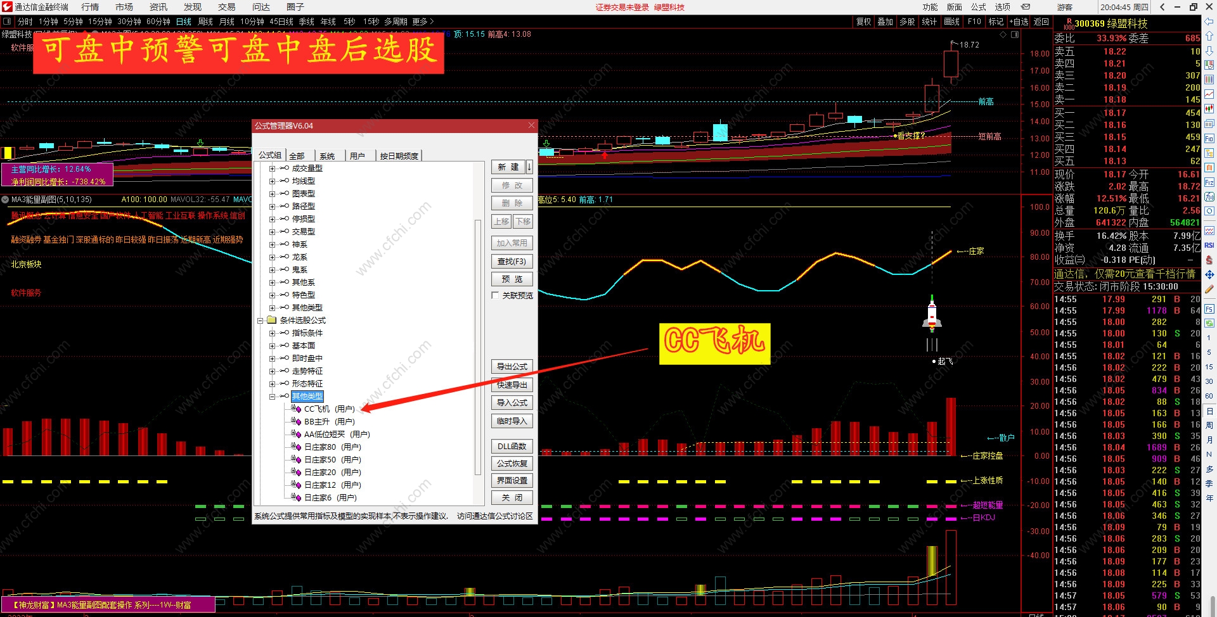The width and height of the screenshot is (1217, 617).
Task: Select the CC飞机 (用户) formula
Action: (329, 409)
